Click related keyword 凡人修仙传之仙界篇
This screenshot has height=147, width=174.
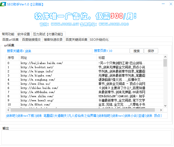pyautogui.click(x=82, y=116)
